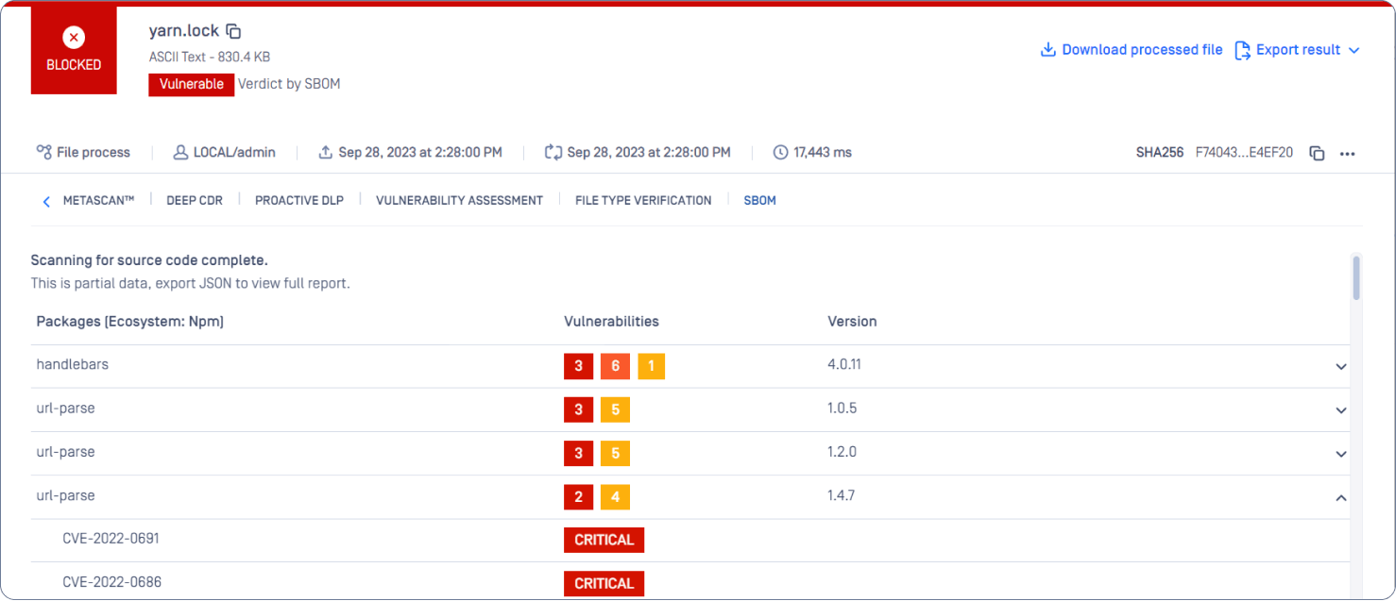Expand the url-parse 1.2.0 row
This screenshot has height=601, width=1396.
1340,454
